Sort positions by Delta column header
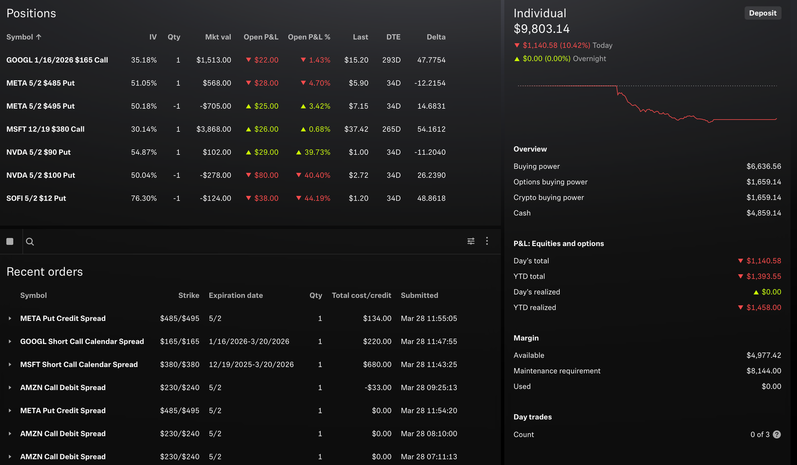Screen dimensions: 797x465 coord(436,37)
